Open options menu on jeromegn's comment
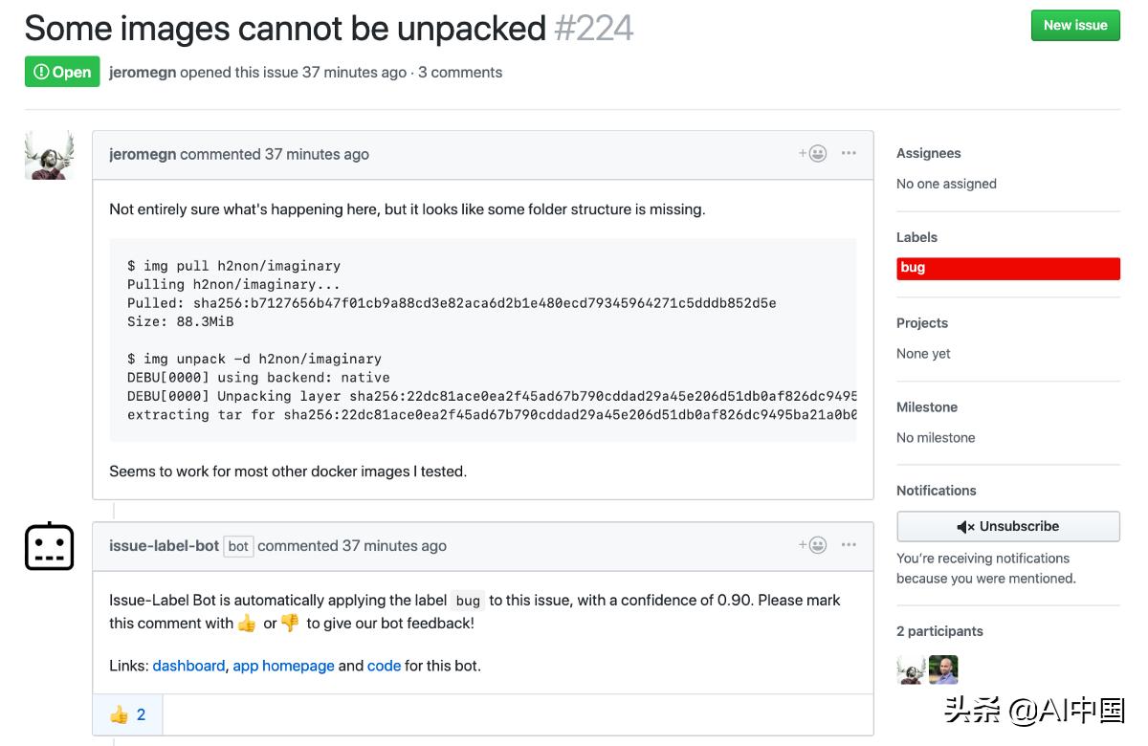The height and width of the screenshot is (746, 1148). 849,153
